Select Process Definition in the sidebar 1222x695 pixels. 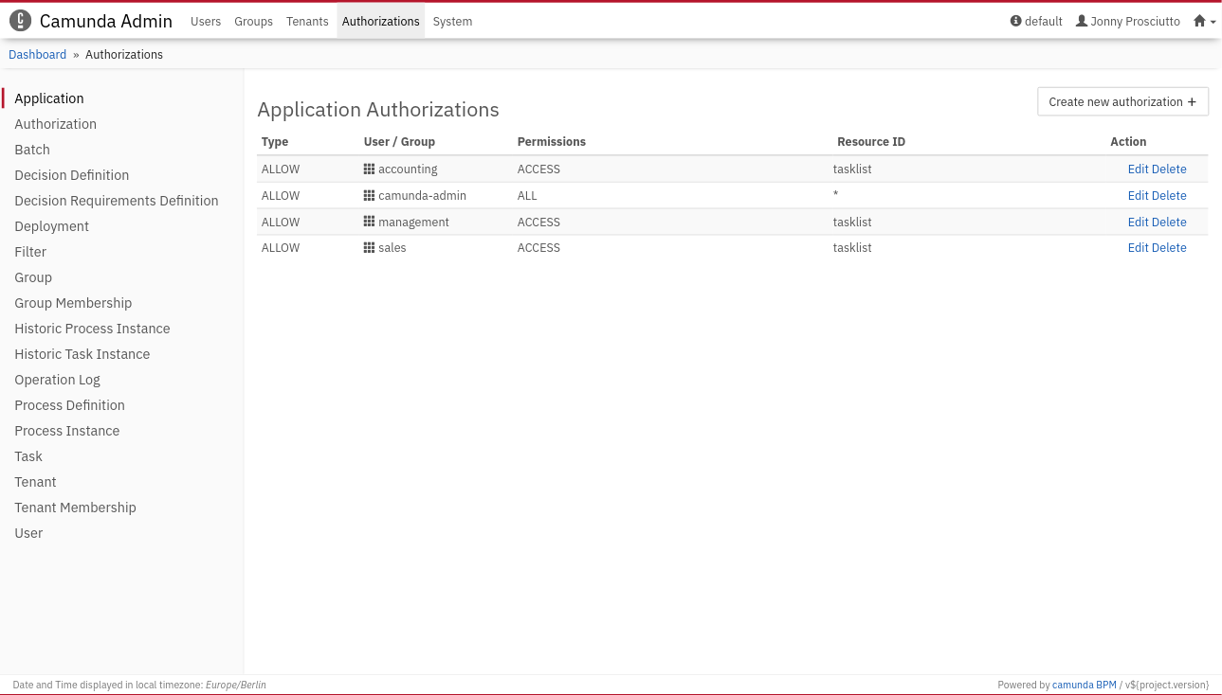pos(69,405)
